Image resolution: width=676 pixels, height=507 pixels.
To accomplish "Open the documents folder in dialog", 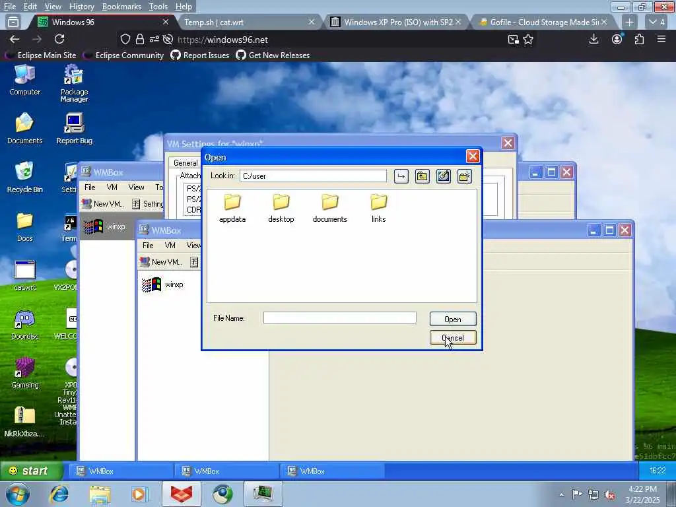I will (330, 208).
